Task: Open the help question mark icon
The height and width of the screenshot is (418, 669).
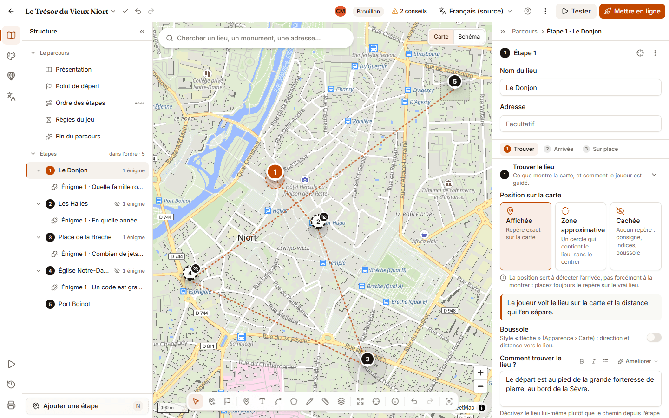Action: pyautogui.click(x=528, y=11)
